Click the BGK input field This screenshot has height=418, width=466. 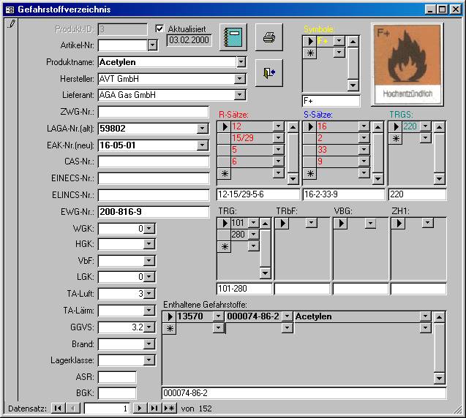[x=117, y=393]
